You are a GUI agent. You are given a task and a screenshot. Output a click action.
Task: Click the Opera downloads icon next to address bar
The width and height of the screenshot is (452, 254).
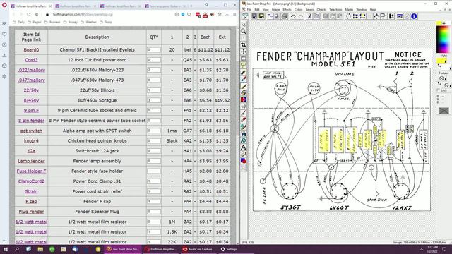[x=227, y=14]
